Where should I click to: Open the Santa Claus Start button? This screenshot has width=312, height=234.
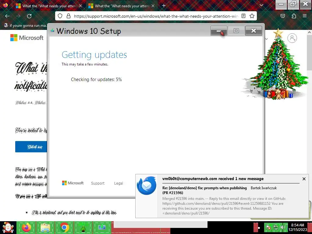point(8,228)
